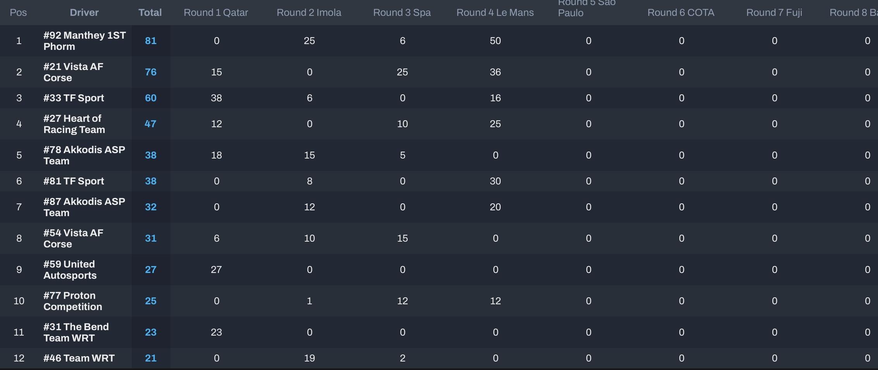878x370 pixels.
Task: Click the #92 Manthey 1ST Phorm entry
Action: point(84,41)
